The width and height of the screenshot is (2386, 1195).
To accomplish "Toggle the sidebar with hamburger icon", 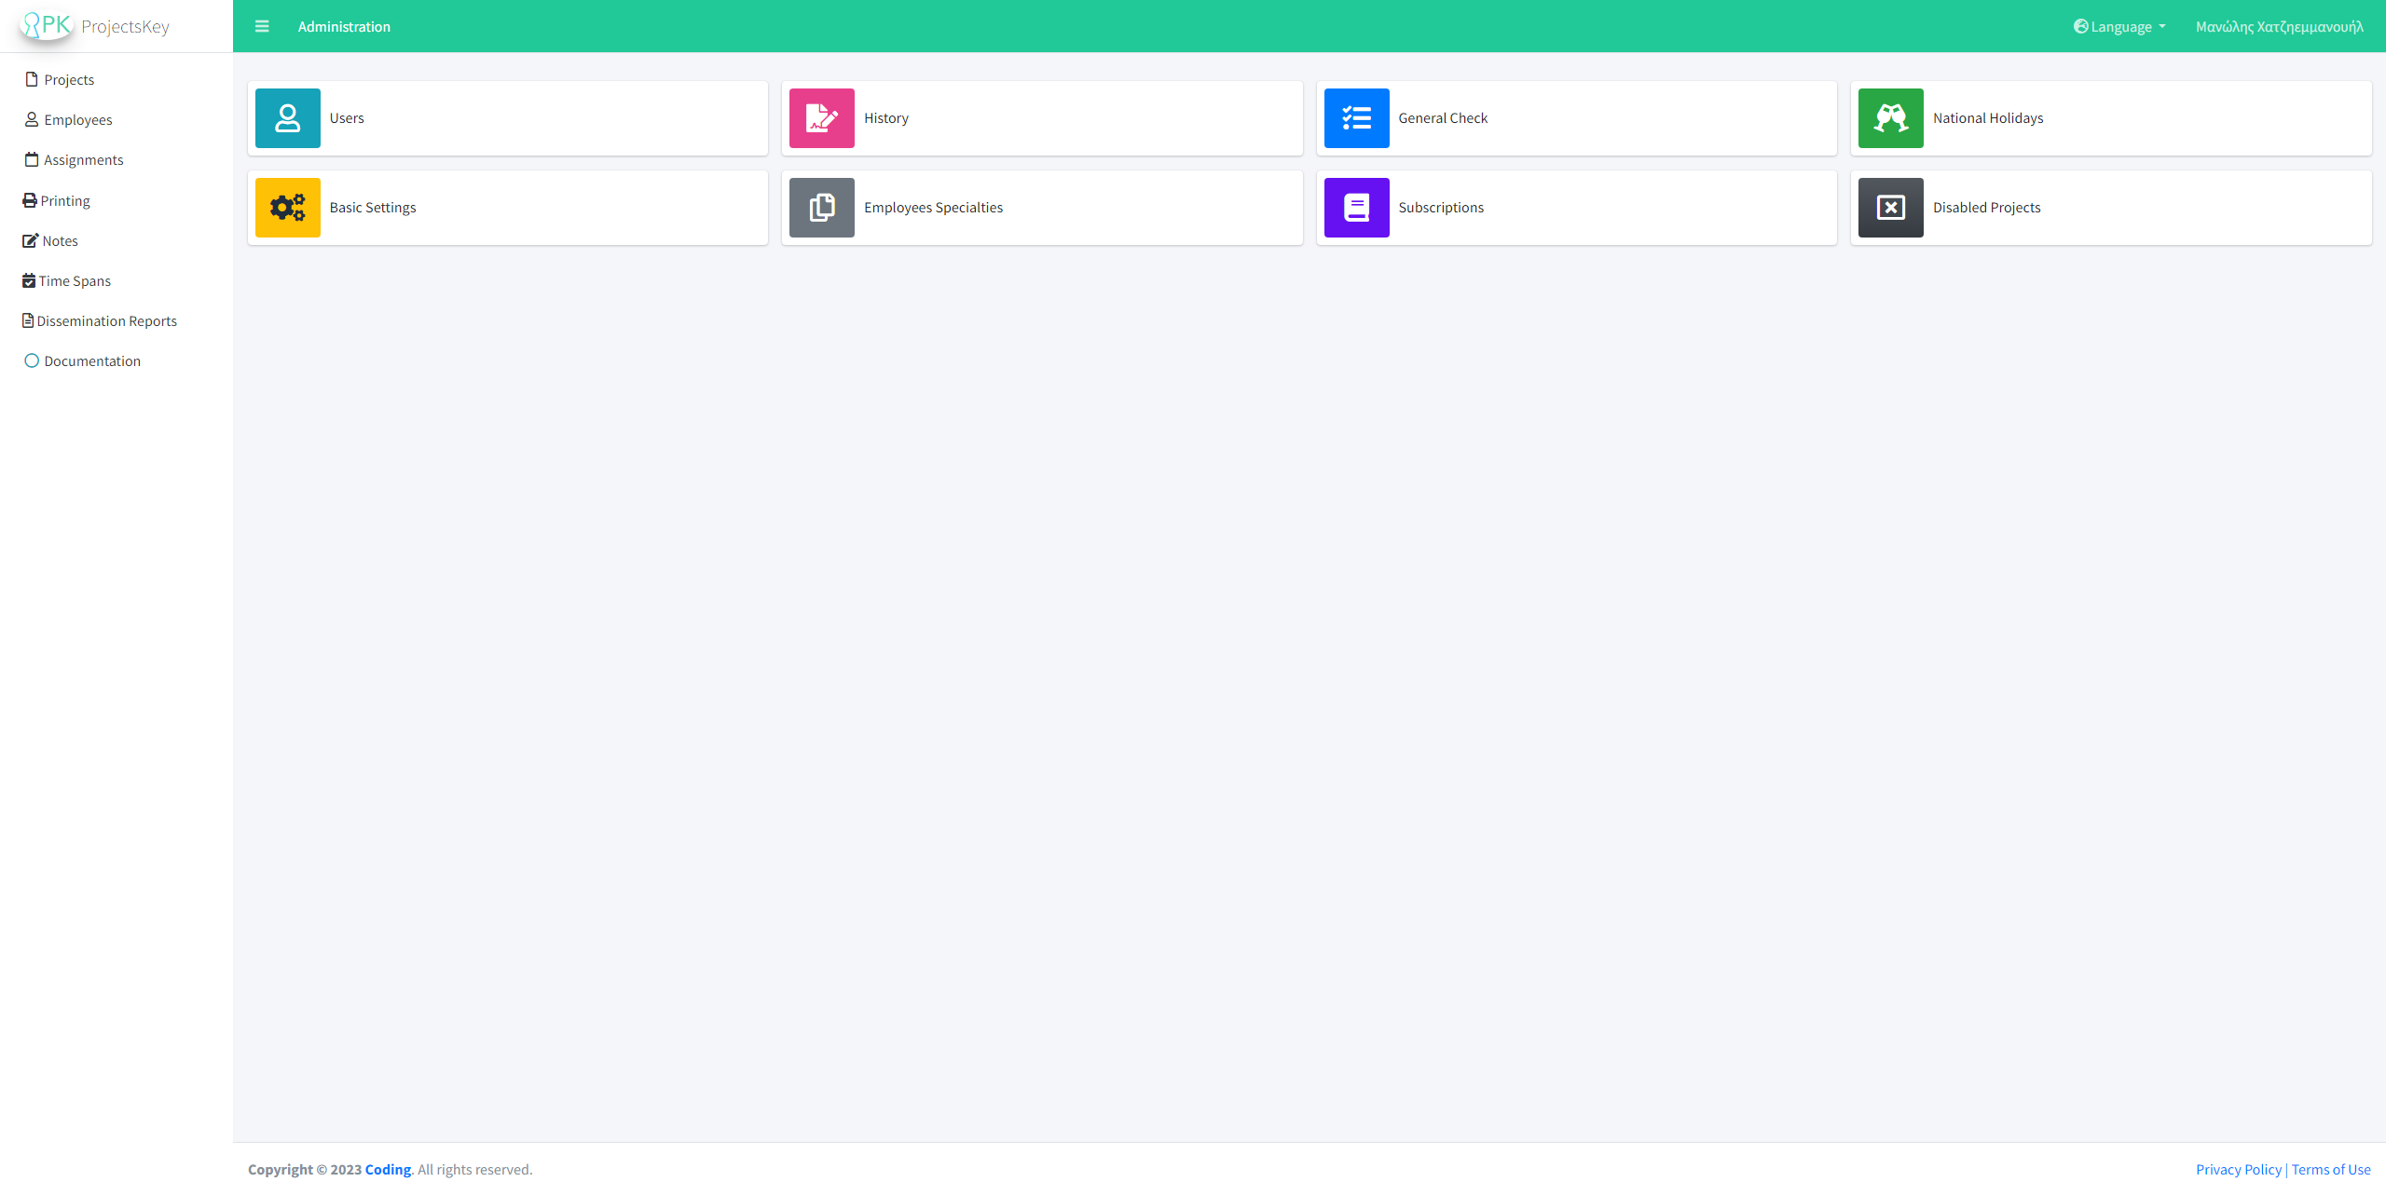I will (262, 27).
